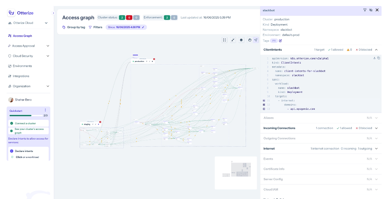Image resolution: width=392 pixels, height=199 pixels.
Task: Click the red Cluster status badge
Action: pos(129,18)
